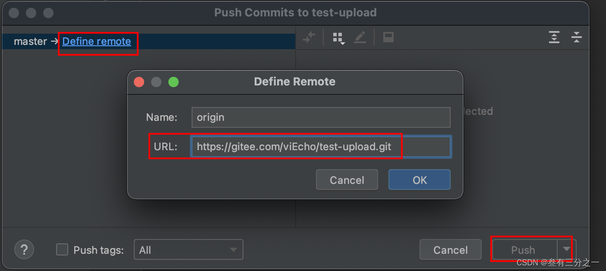The image size is (606, 271).
Task: Focus the URL input field
Action: [x=321, y=147]
